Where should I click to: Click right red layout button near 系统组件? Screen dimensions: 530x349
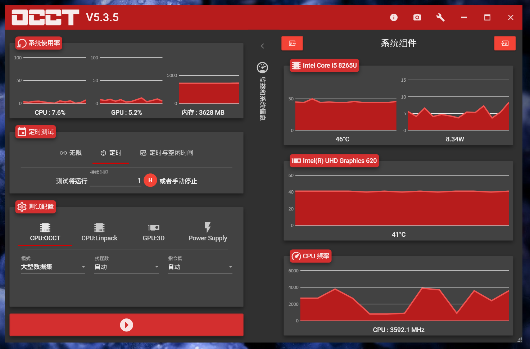[x=505, y=43]
